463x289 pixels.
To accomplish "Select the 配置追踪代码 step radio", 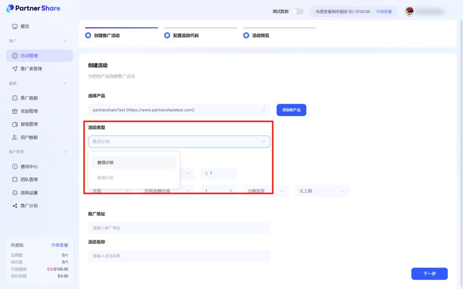I will (x=167, y=35).
